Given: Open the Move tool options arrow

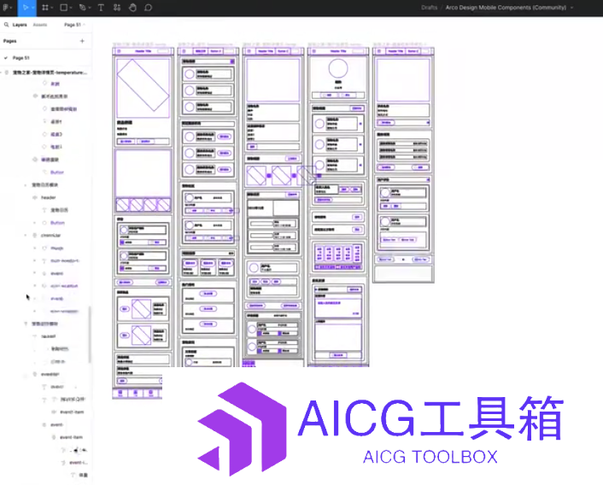Looking at the screenshot, I should point(33,8).
